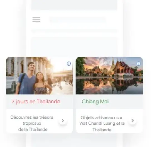This screenshot has width=167, height=147.
Task: Select the "Chiang Mai" green title
Action: click(x=95, y=102)
